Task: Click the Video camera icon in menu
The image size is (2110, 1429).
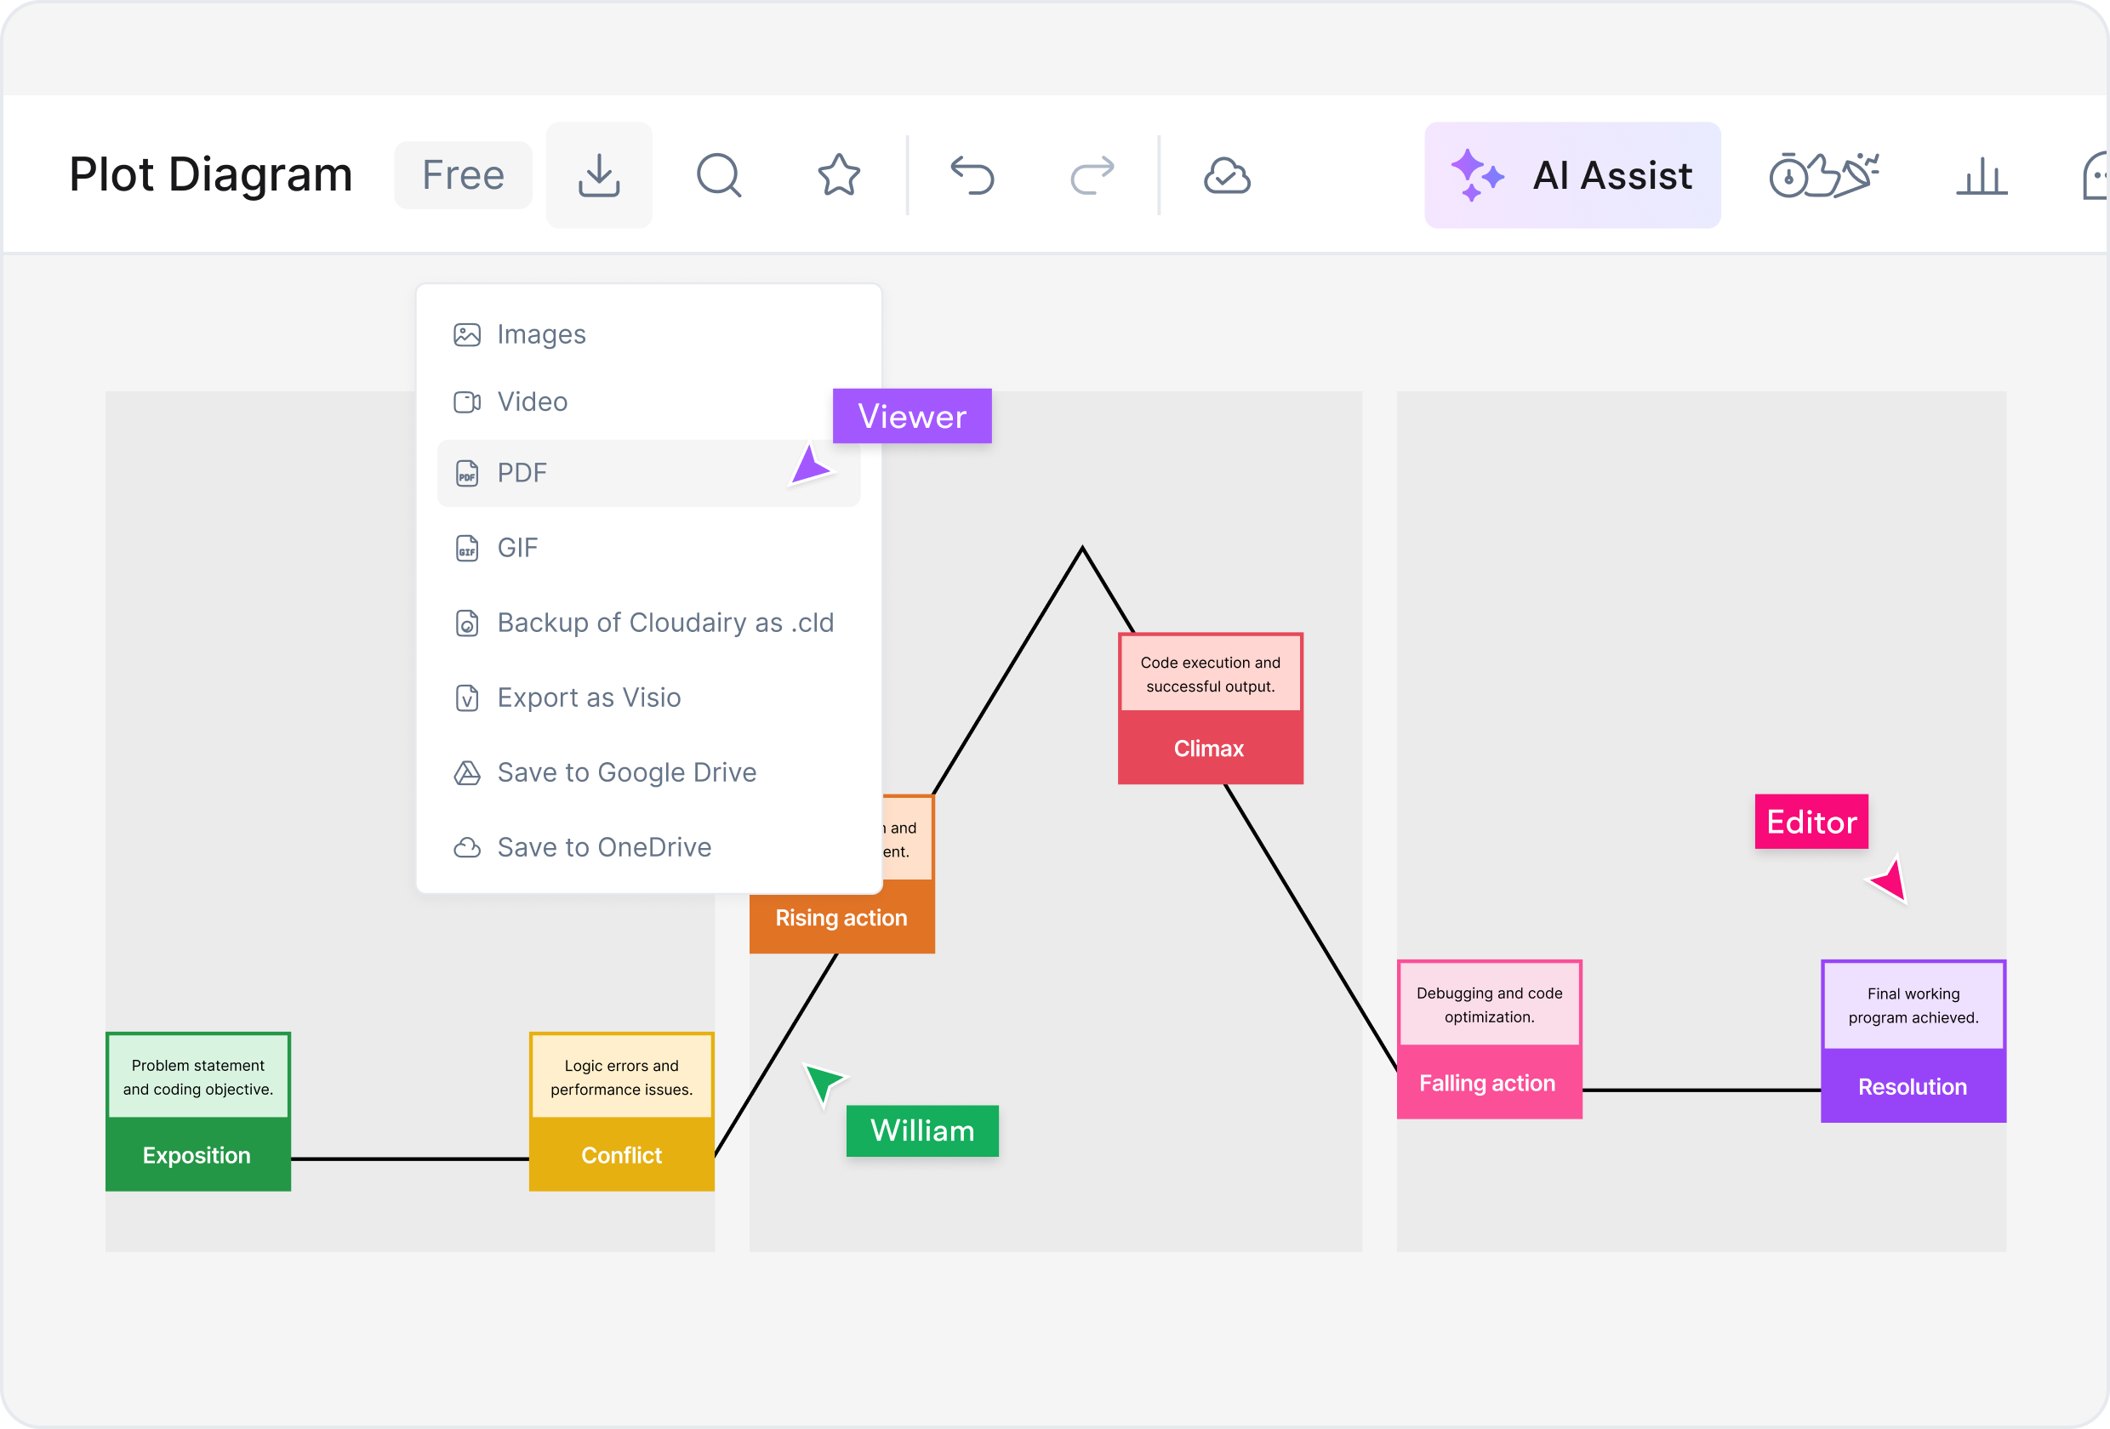Action: [467, 402]
